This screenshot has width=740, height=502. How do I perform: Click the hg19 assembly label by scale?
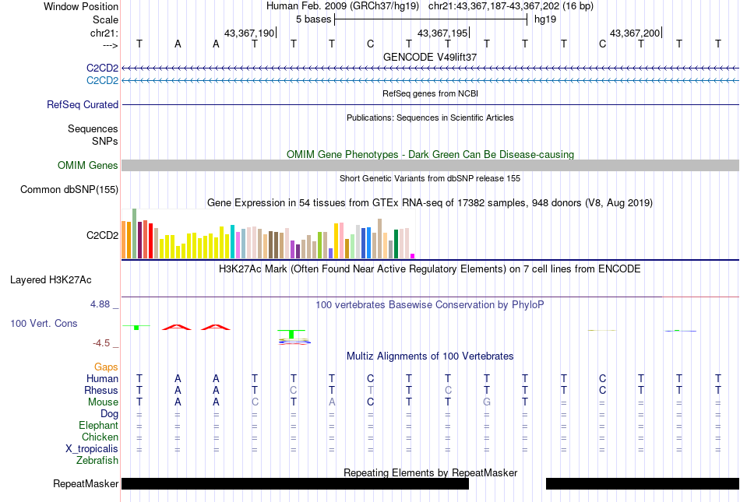pyautogui.click(x=545, y=19)
